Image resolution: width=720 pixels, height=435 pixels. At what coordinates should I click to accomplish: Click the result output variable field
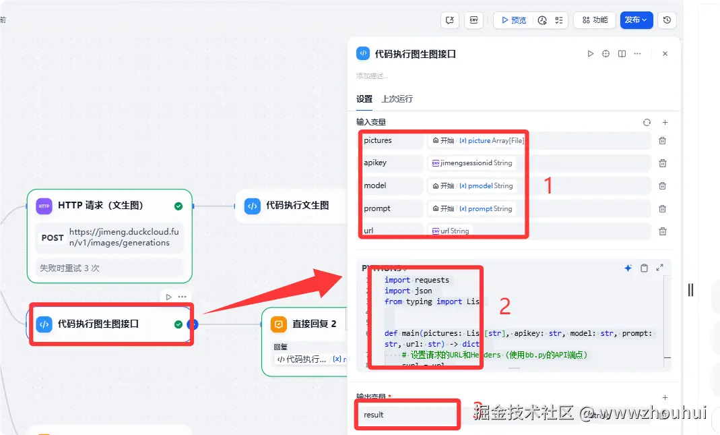[407, 415]
